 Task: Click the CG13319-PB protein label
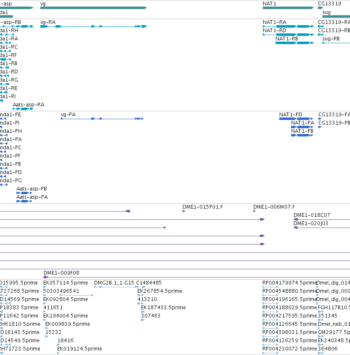[x=334, y=123]
